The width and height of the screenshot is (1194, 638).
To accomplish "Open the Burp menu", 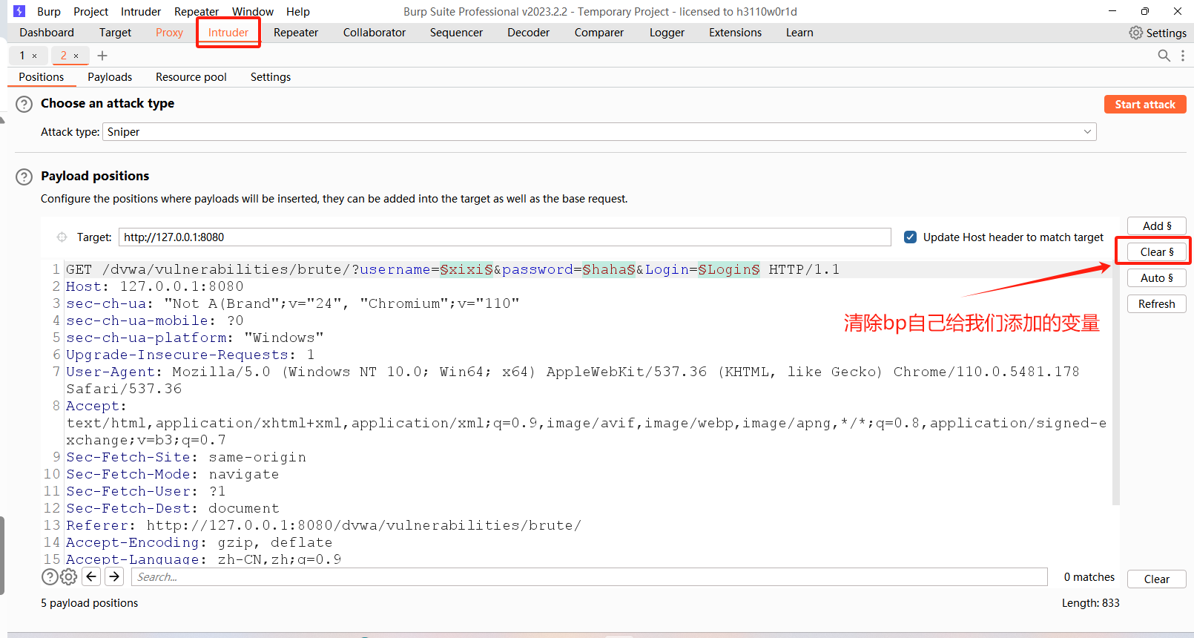I will tap(49, 12).
